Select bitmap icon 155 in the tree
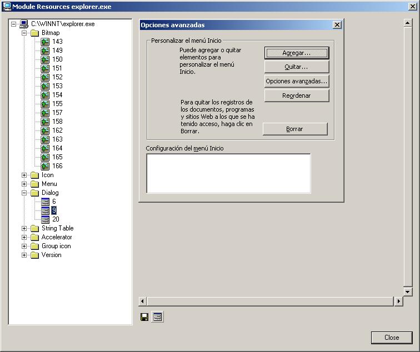This screenshot has height=352, width=420. coord(45,104)
